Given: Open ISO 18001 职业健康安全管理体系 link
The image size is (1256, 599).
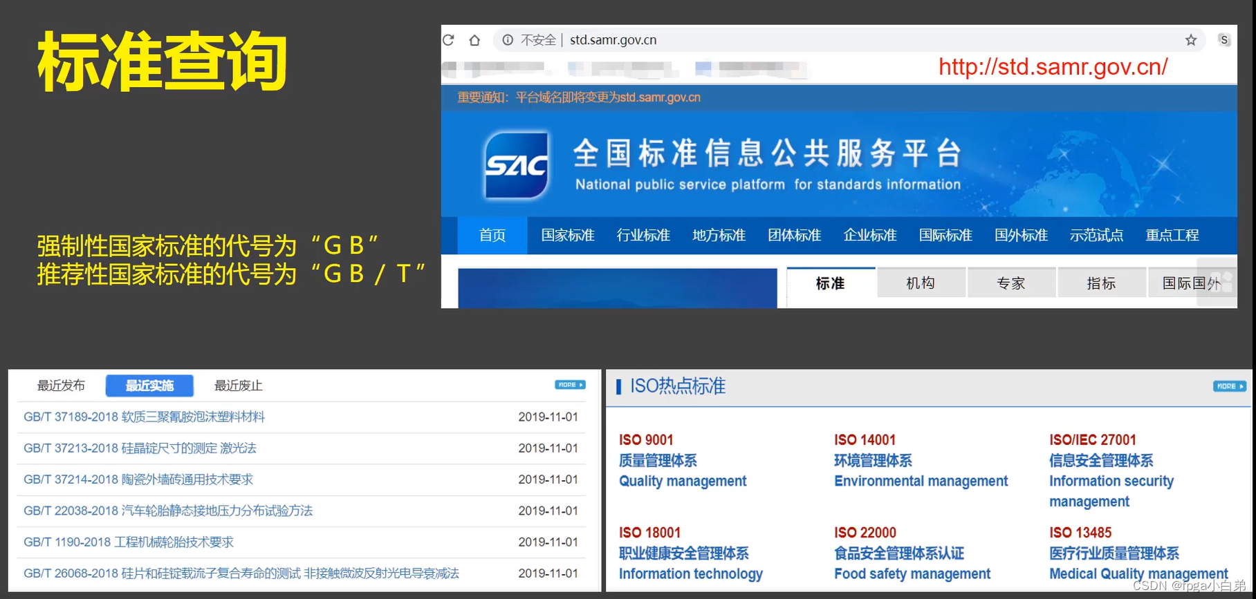Looking at the screenshot, I should click(690, 553).
